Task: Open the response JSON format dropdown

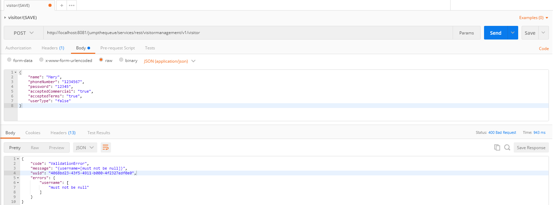Action: pyautogui.click(x=85, y=147)
